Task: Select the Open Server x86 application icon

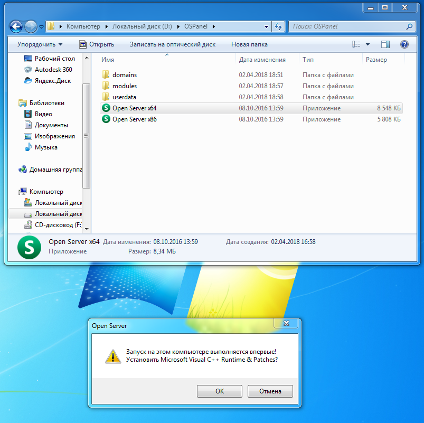Action: click(106, 119)
